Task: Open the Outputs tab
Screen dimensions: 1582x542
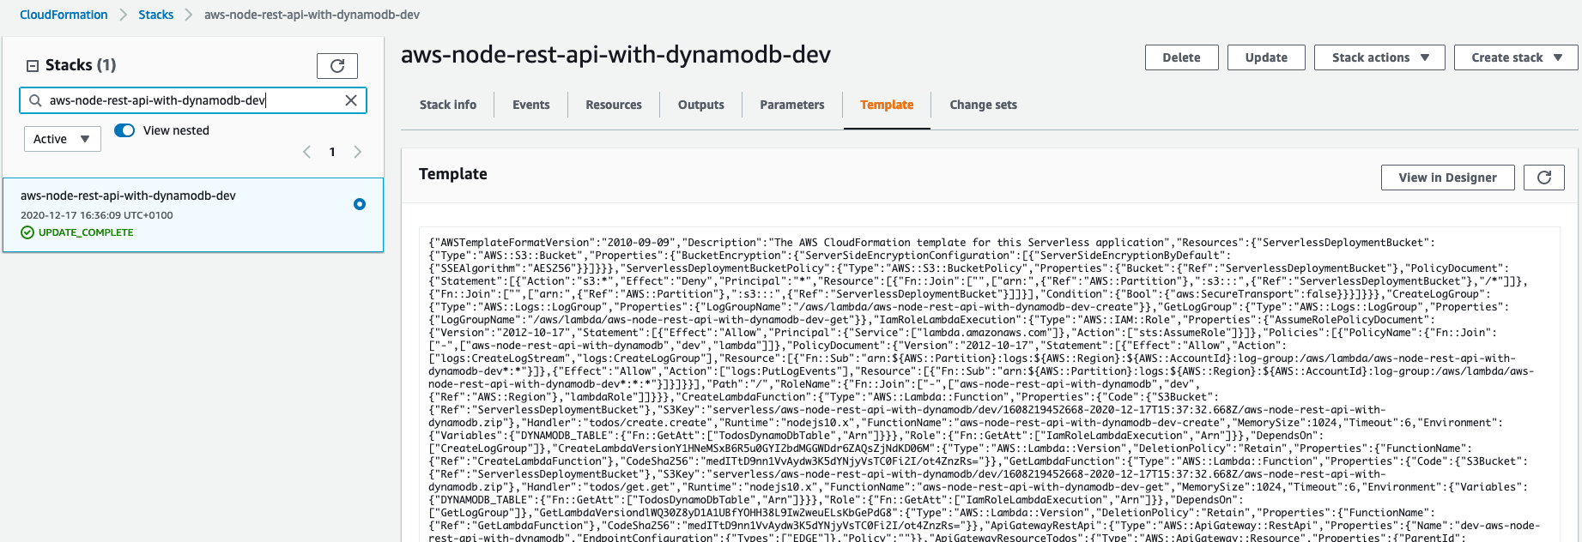Action: (x=700, y=105)
